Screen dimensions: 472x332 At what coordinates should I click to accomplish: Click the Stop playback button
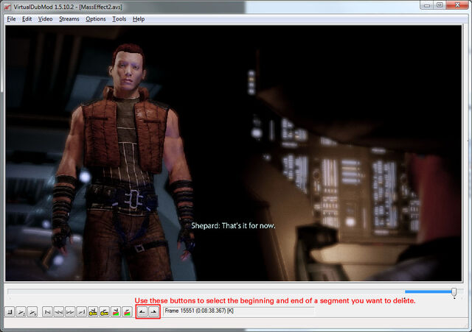[x=10, y=312]
